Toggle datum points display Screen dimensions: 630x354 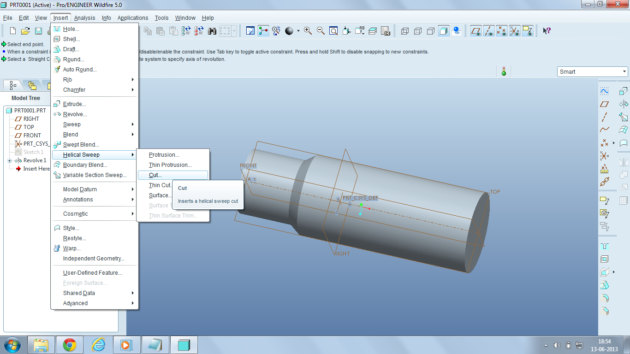pyautogui.click(x=502, y=31)
